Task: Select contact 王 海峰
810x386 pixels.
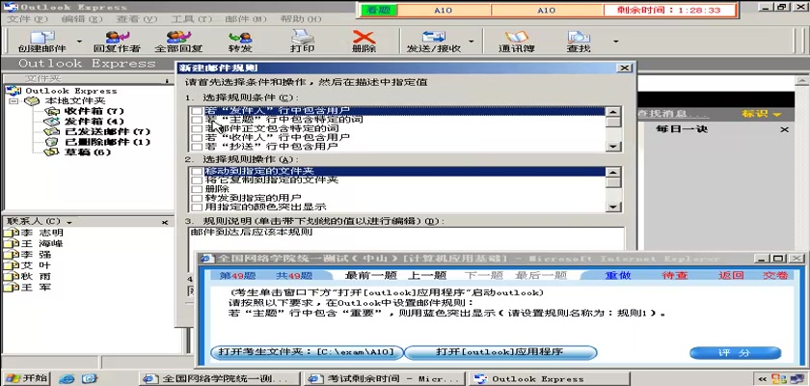Action: click(x=42, y=244)
